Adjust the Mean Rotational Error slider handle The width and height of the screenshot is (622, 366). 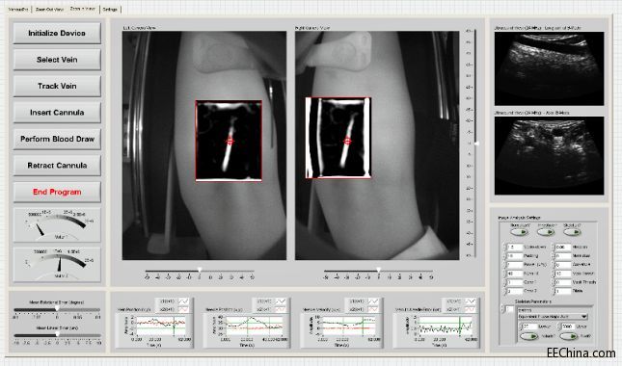(x=57, y=308)
